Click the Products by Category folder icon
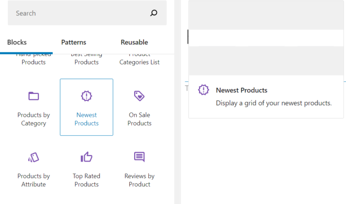The width and height of the screenshot is (346, 204). point(33,96)
